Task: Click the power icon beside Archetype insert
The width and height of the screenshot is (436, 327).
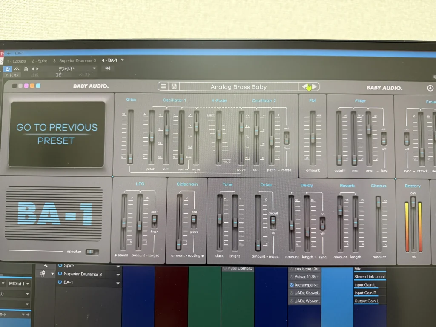Action: point(291,284)
